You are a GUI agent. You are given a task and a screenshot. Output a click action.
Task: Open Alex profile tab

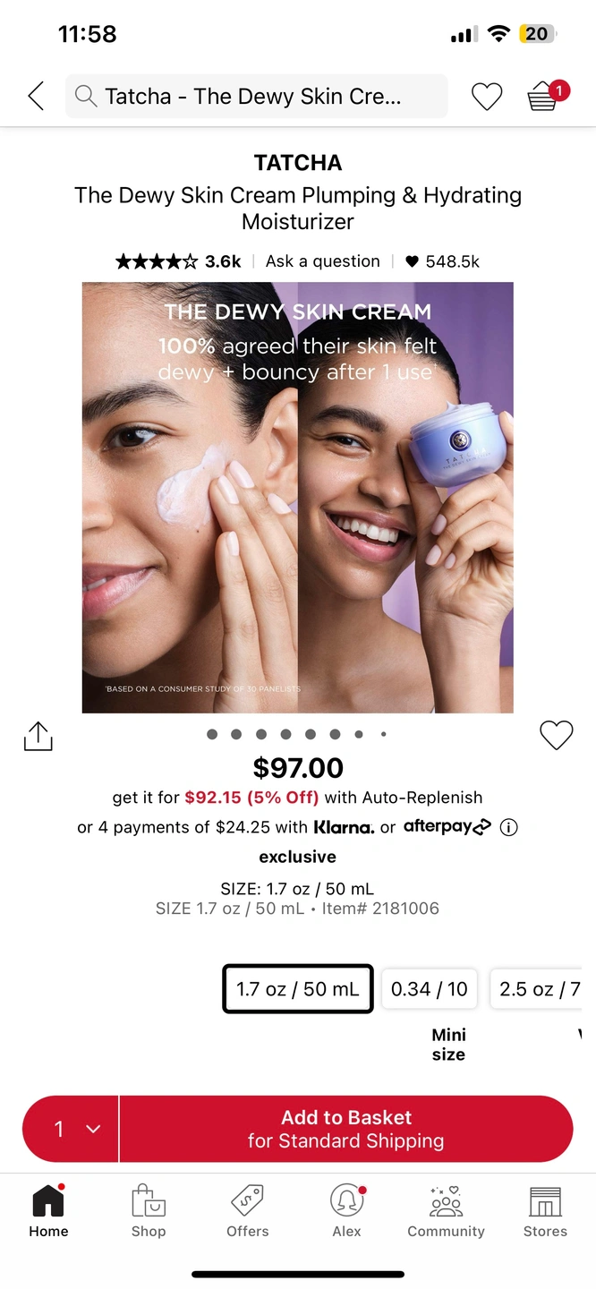point(347,1210)
